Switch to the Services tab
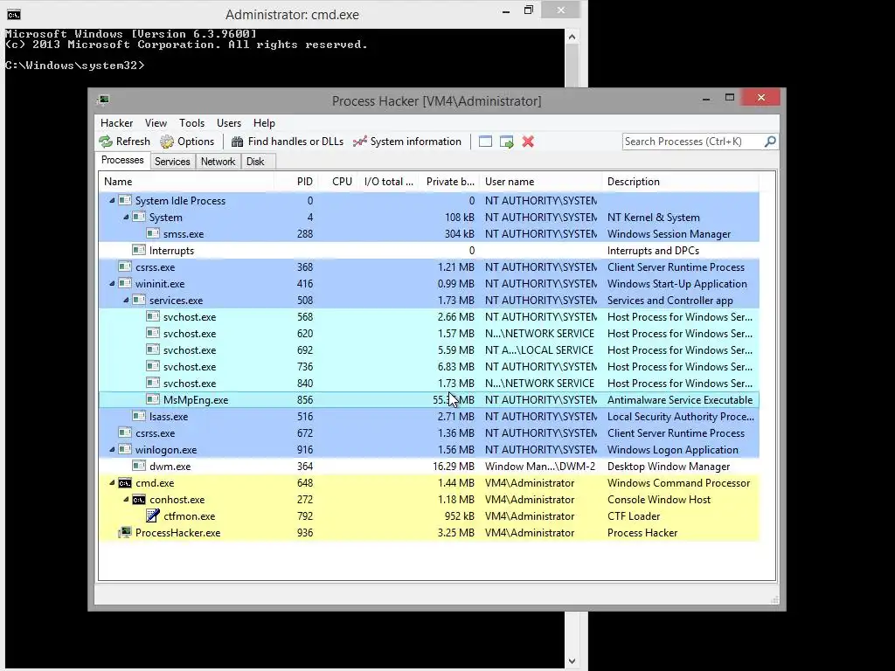Image resolution: width=895 pixels, height=671 pixels. (172, 162)
